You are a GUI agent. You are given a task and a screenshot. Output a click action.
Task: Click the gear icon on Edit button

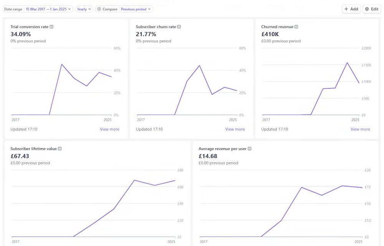pyautogui.click(x=367, y=9)
